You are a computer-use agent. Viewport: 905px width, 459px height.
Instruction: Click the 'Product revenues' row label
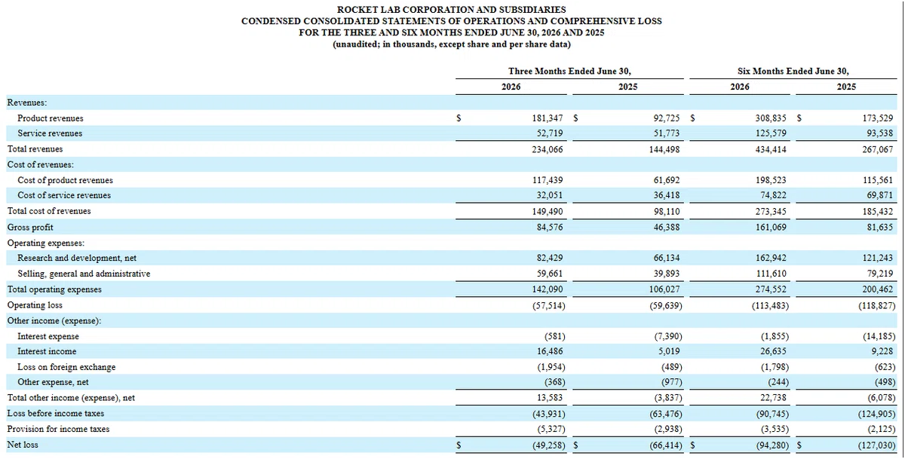click(51, 118)
